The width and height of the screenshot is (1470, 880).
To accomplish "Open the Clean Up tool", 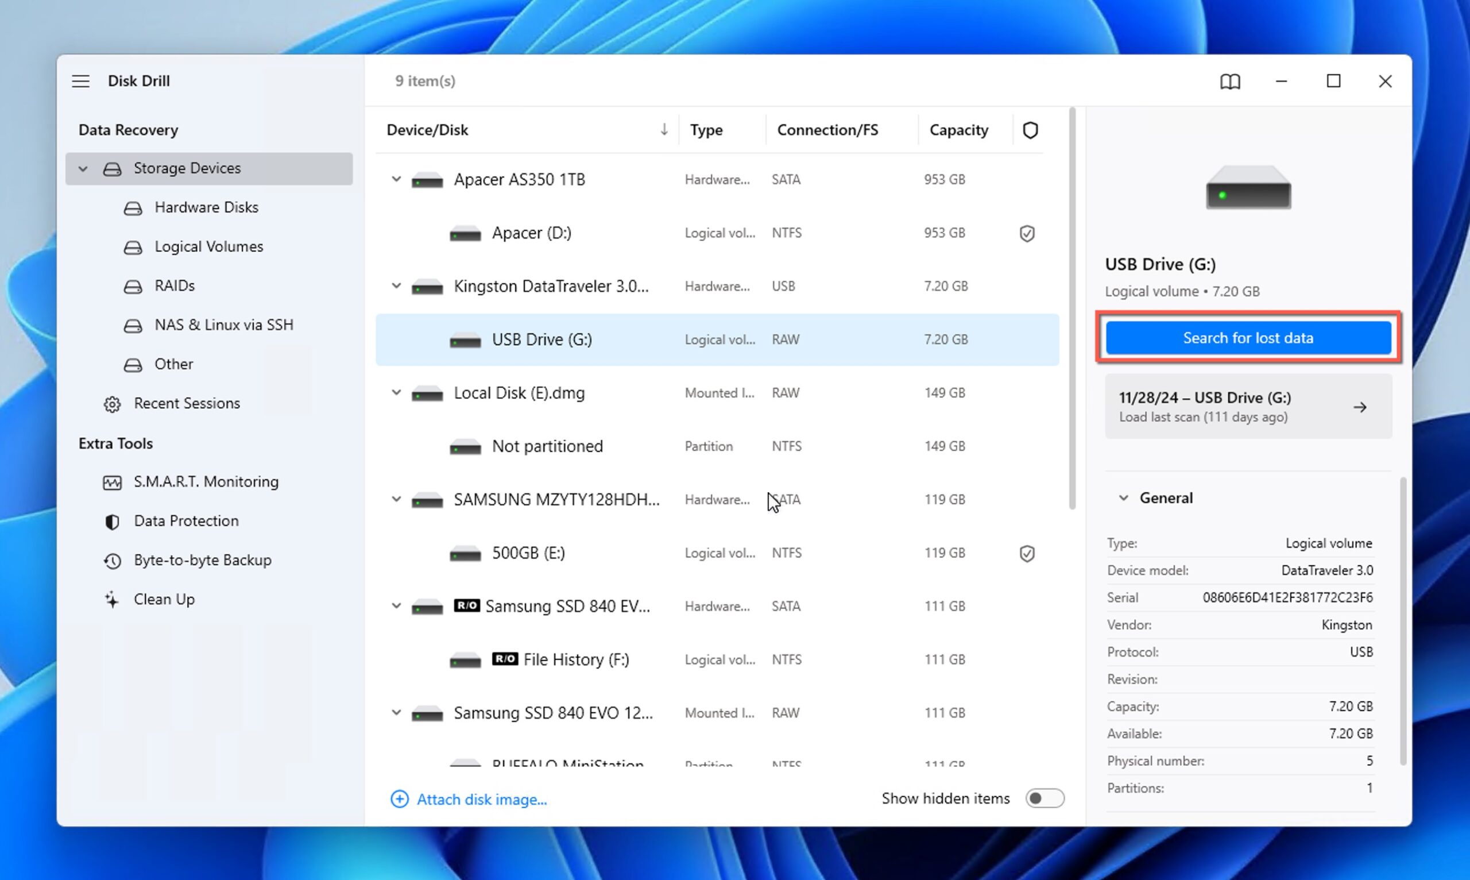I will tap(164, 599).
